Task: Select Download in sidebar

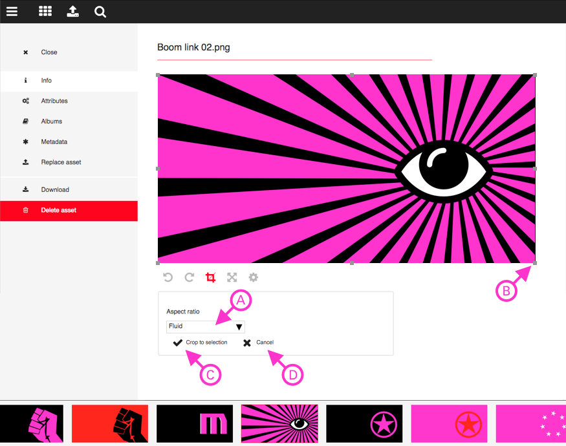Action: [69, 189]
